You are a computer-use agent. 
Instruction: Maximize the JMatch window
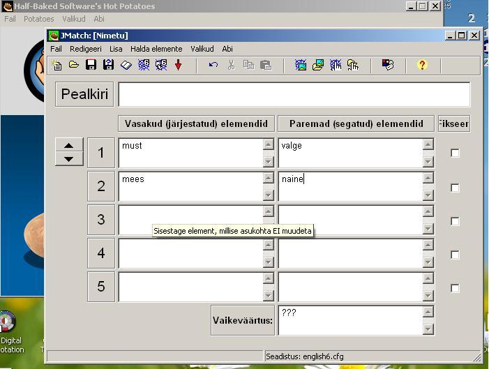[x=461, y=36]
